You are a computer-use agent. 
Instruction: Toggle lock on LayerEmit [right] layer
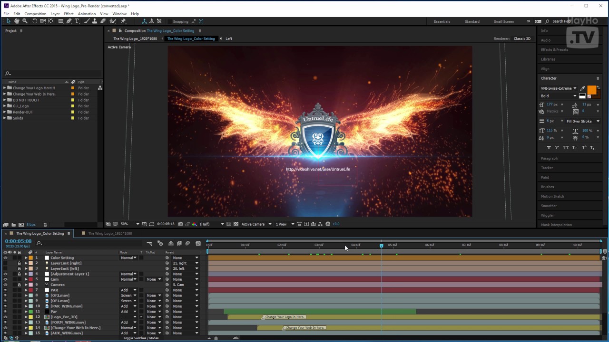pyautogui.click(x=19, y=263)
